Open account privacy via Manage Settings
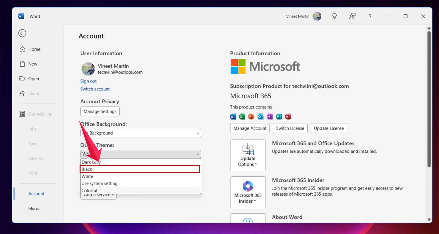The width and height of the screenshot is (439, 234). tap(100, 111)
